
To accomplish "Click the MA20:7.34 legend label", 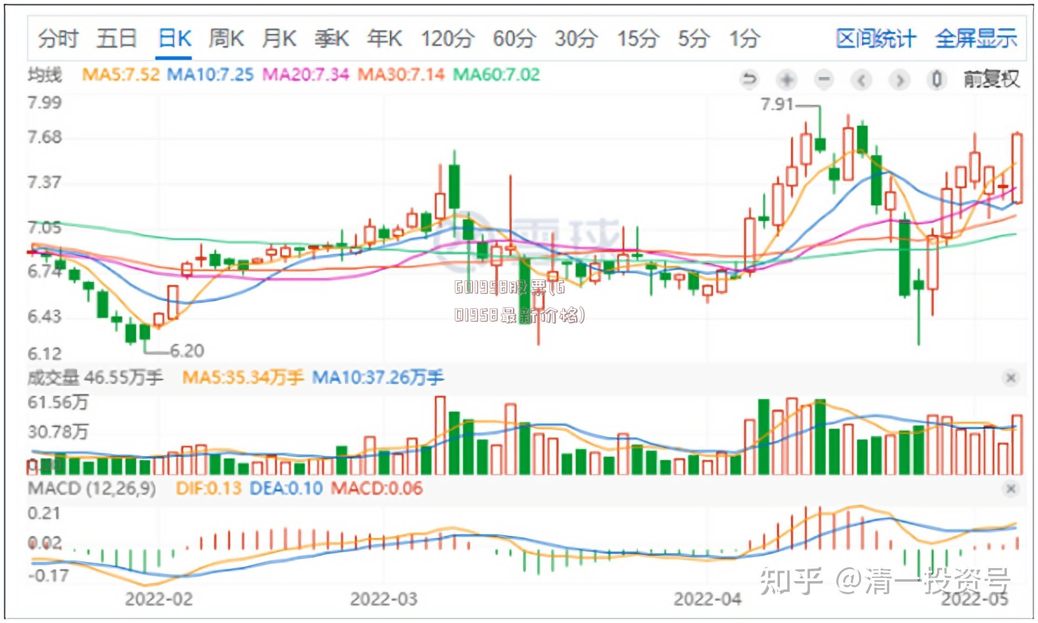I will [306, 74].
